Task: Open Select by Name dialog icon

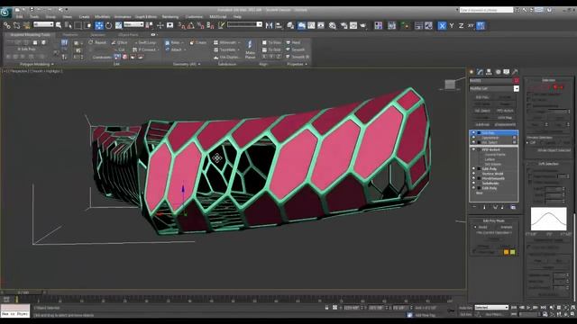Action: pyautogui.click(x=69, y=25)
